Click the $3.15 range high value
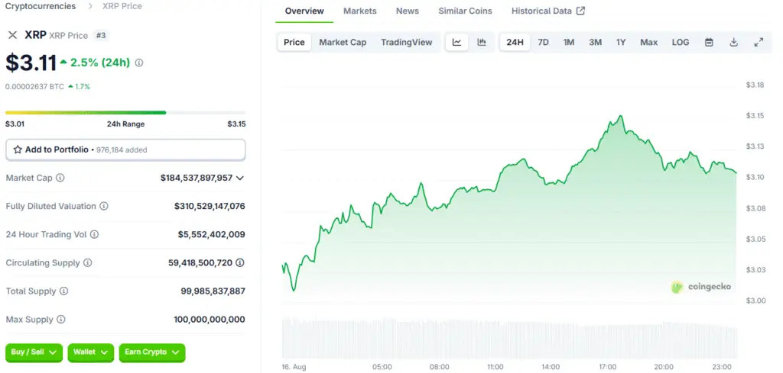Screen dimensions: 783x373 236,124
